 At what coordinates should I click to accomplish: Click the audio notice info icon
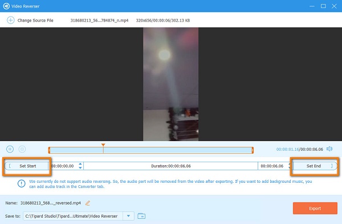(22, 183)
